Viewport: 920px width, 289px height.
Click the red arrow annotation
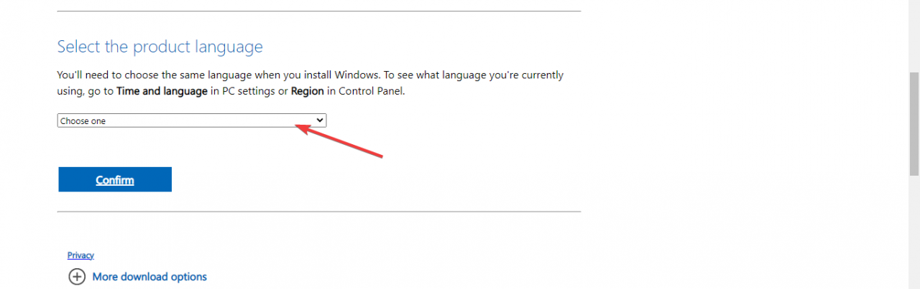point(338,141)
